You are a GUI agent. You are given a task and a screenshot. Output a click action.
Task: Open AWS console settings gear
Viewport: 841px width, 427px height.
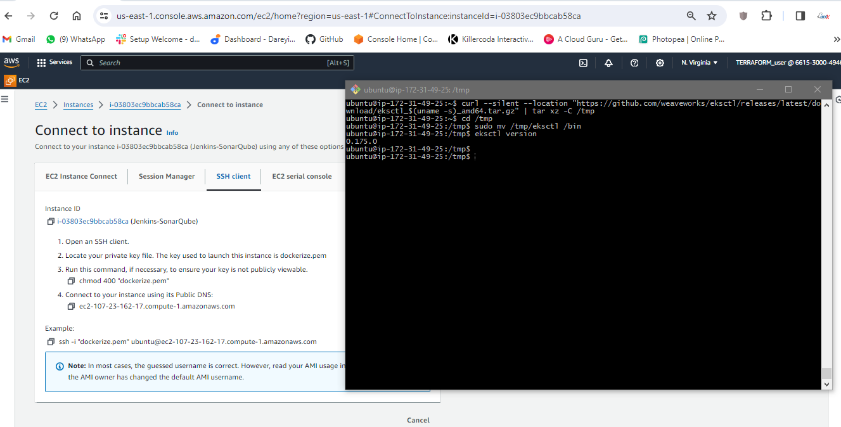[x=660, y=63]
